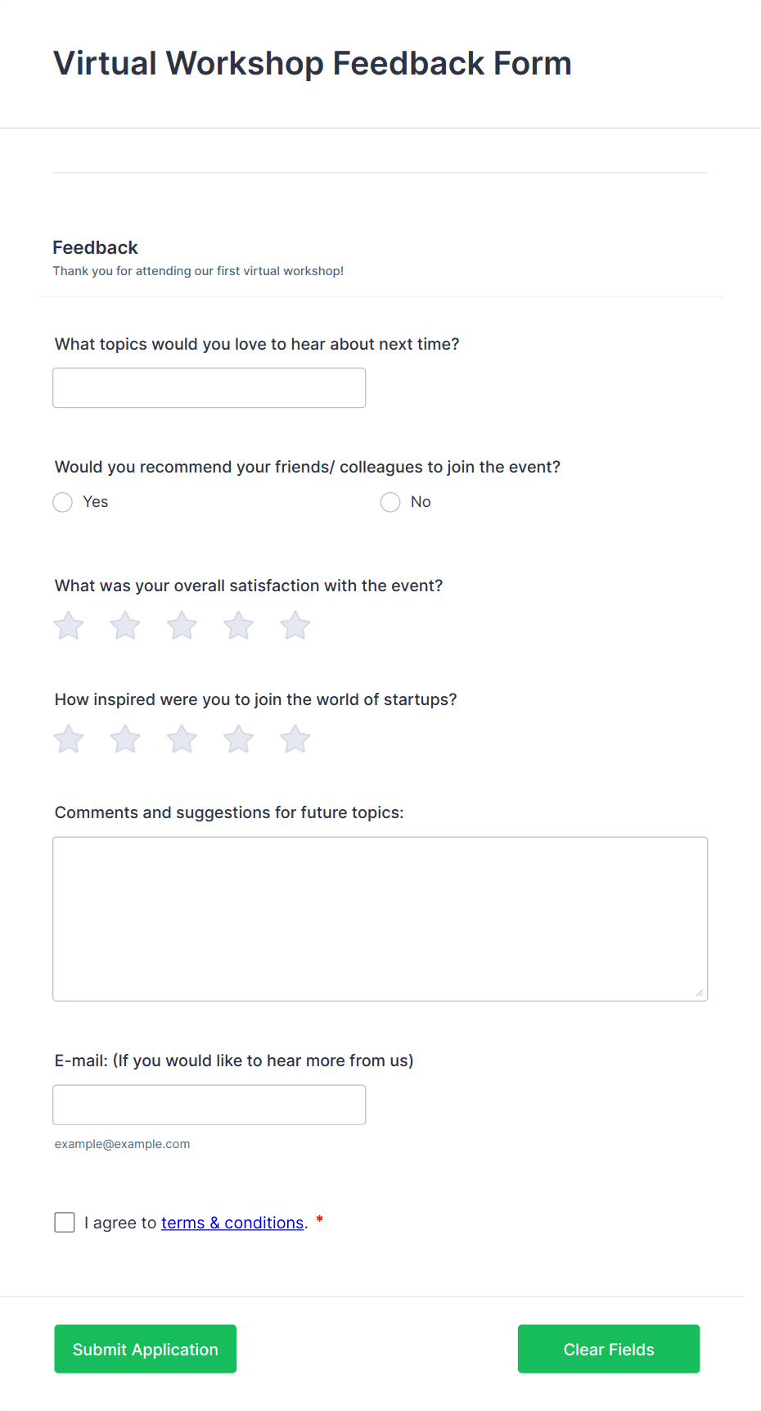Image resolution: width=761 pixels, height=1411 pixels.
Task: Give four stars for startup inspiration
Action: tap(238, 738)
